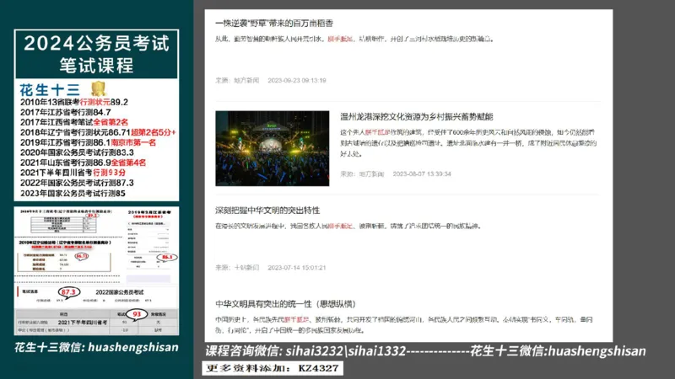Click the row 2017年江西省考笔试全省第2名
The width and height of the screenshot is (675, 379).
(x=74, y=122)
